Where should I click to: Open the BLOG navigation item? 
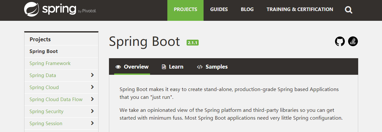247,9
